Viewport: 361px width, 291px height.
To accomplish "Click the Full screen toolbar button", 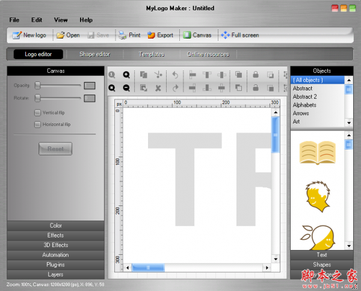I will coord(239,35).
